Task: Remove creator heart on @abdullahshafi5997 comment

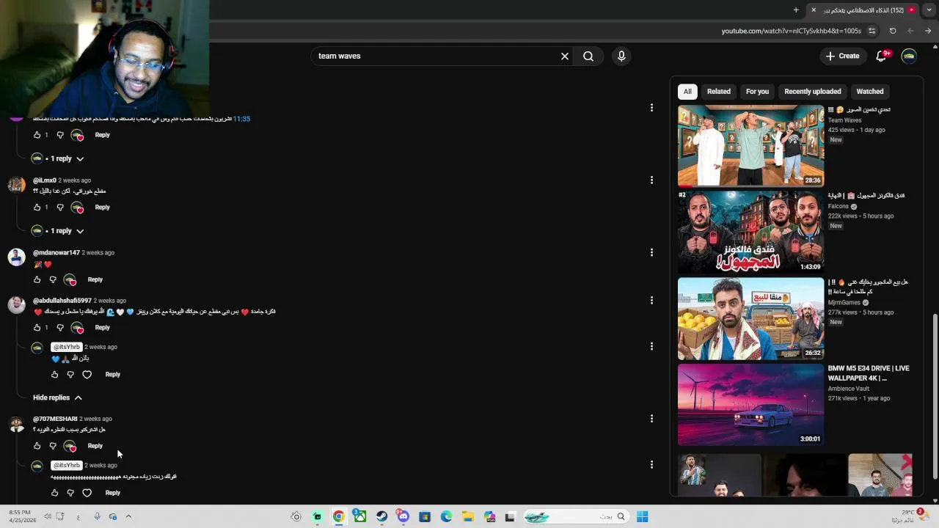Action: point(77,328)
